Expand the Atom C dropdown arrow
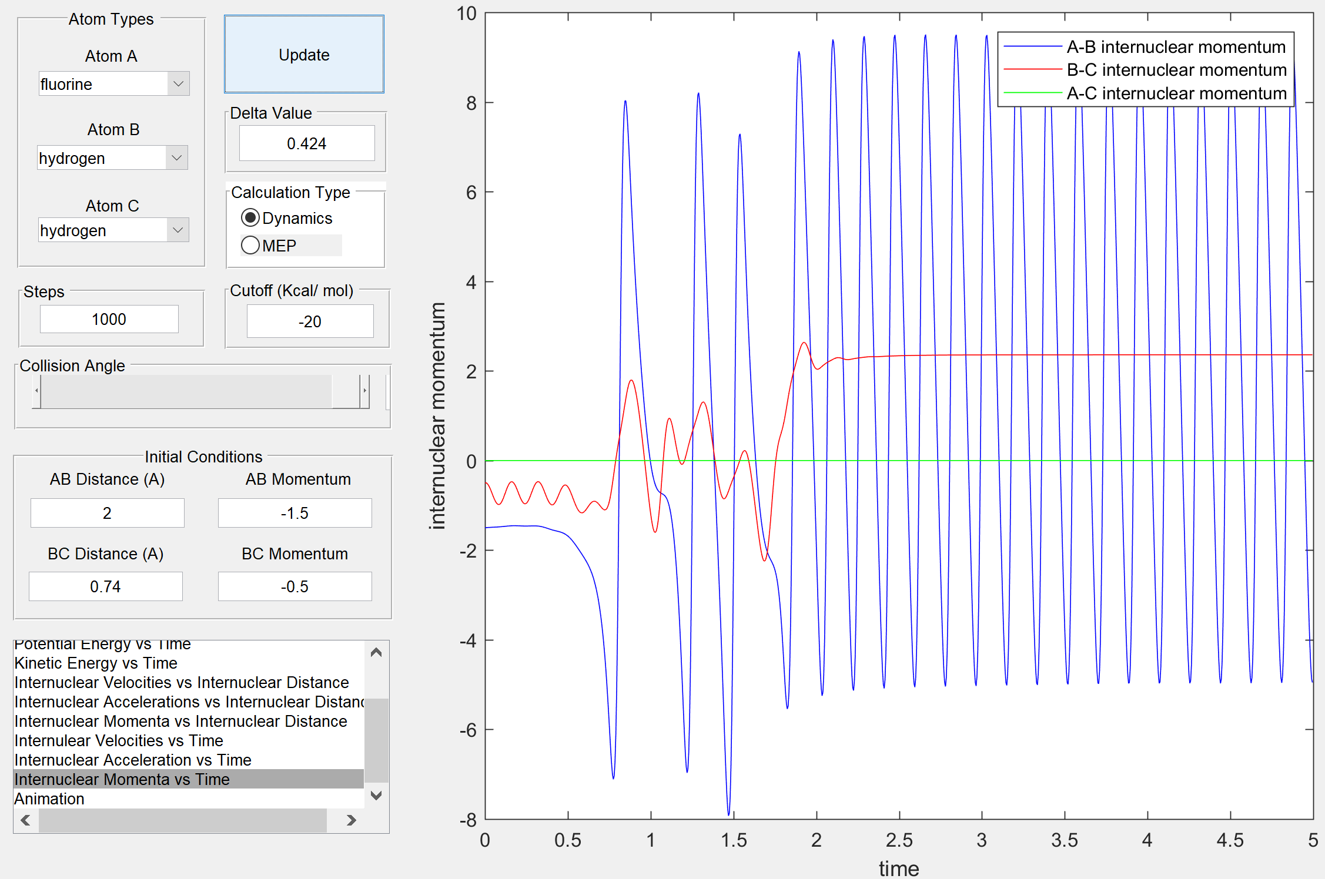This screenshot has width=1325, height=879. point(178,230)
